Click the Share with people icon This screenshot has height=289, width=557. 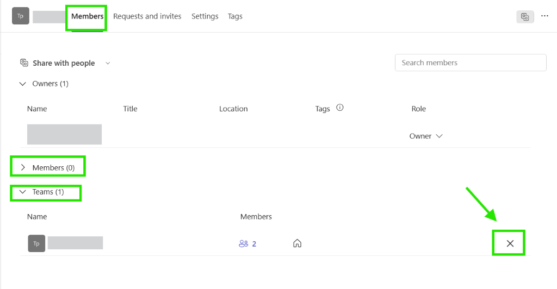(24, 63)
